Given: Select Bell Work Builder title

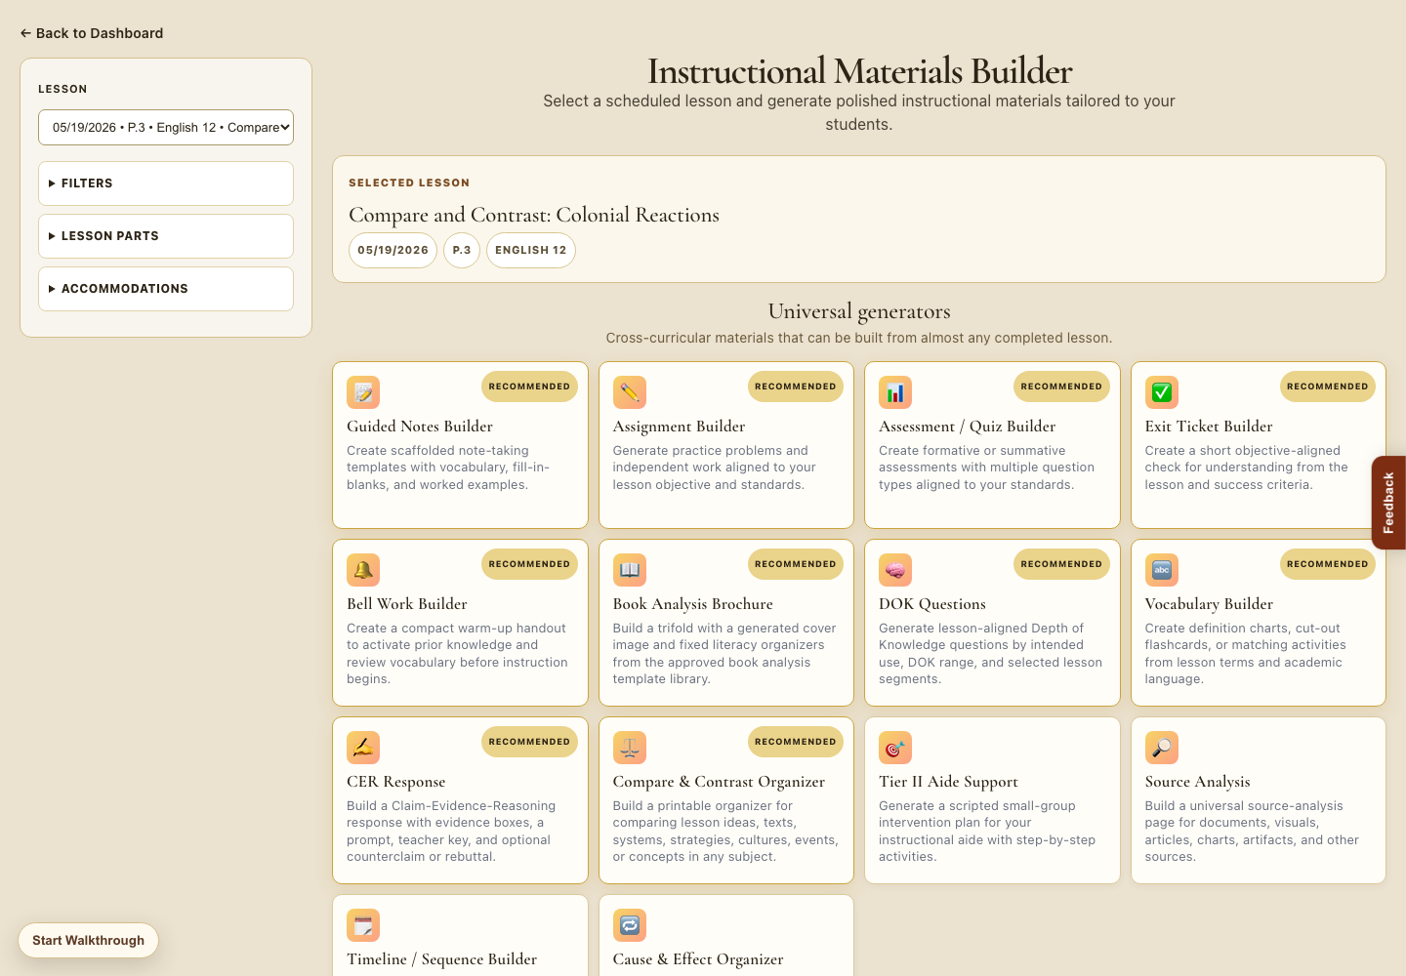Looking at the screenshot, I should click(x=407, y=604).
